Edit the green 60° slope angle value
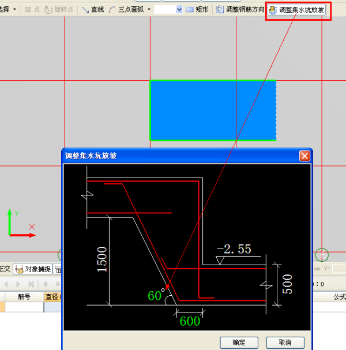The height and width of the screenshot is (350, 346). 156,296
